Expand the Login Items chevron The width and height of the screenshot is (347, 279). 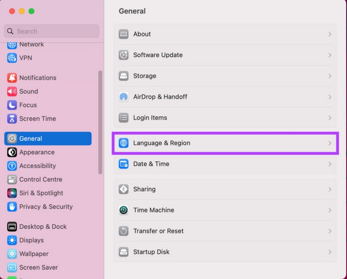pos(330,118)
